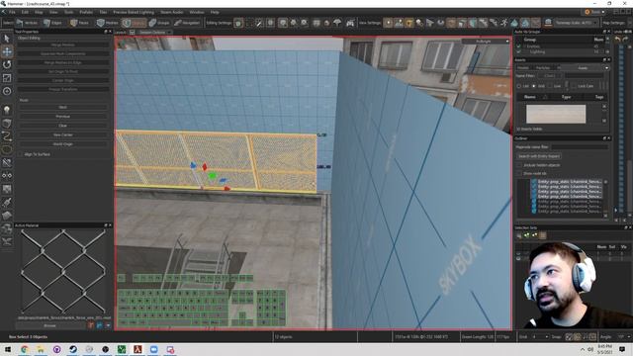
Task: Activate the Rotate tool
Action: [7, 64]
